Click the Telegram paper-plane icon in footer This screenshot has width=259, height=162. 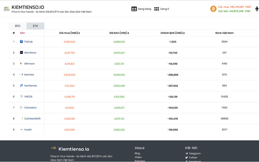click(187, 153)
